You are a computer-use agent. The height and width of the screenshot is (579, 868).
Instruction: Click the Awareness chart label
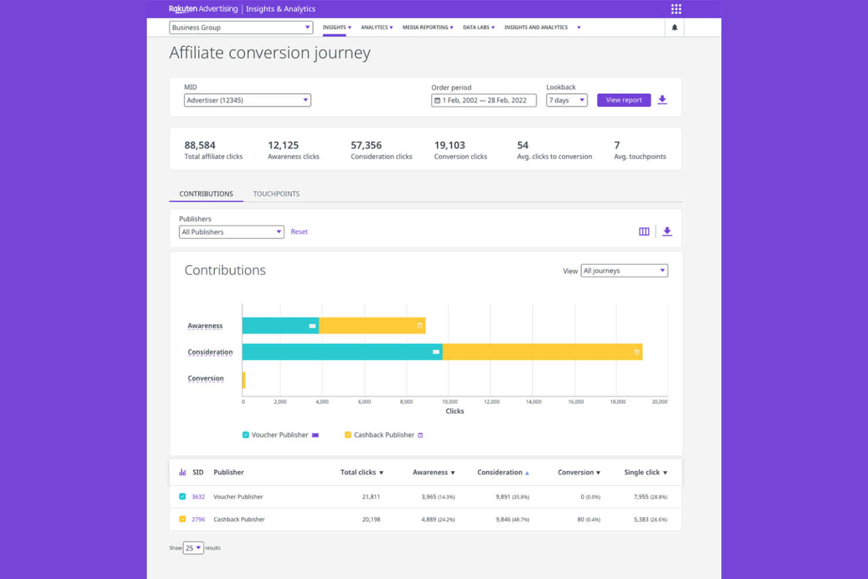[205, 326]
